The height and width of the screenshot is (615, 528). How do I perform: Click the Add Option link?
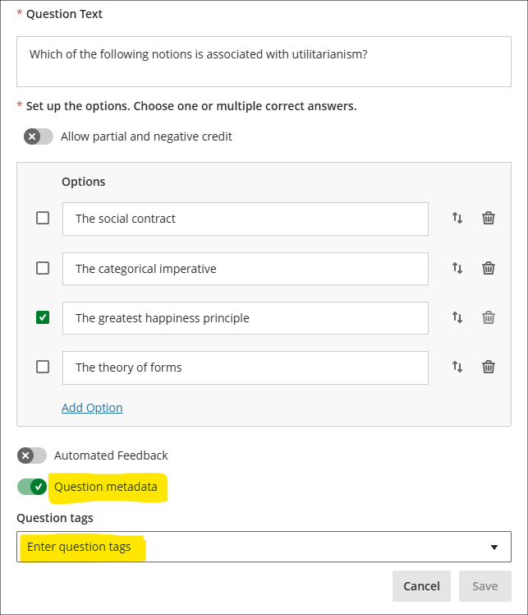tap(92, 408)
